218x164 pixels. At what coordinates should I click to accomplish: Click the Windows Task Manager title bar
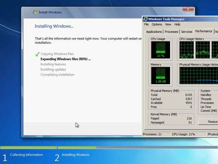pos(180,19)
